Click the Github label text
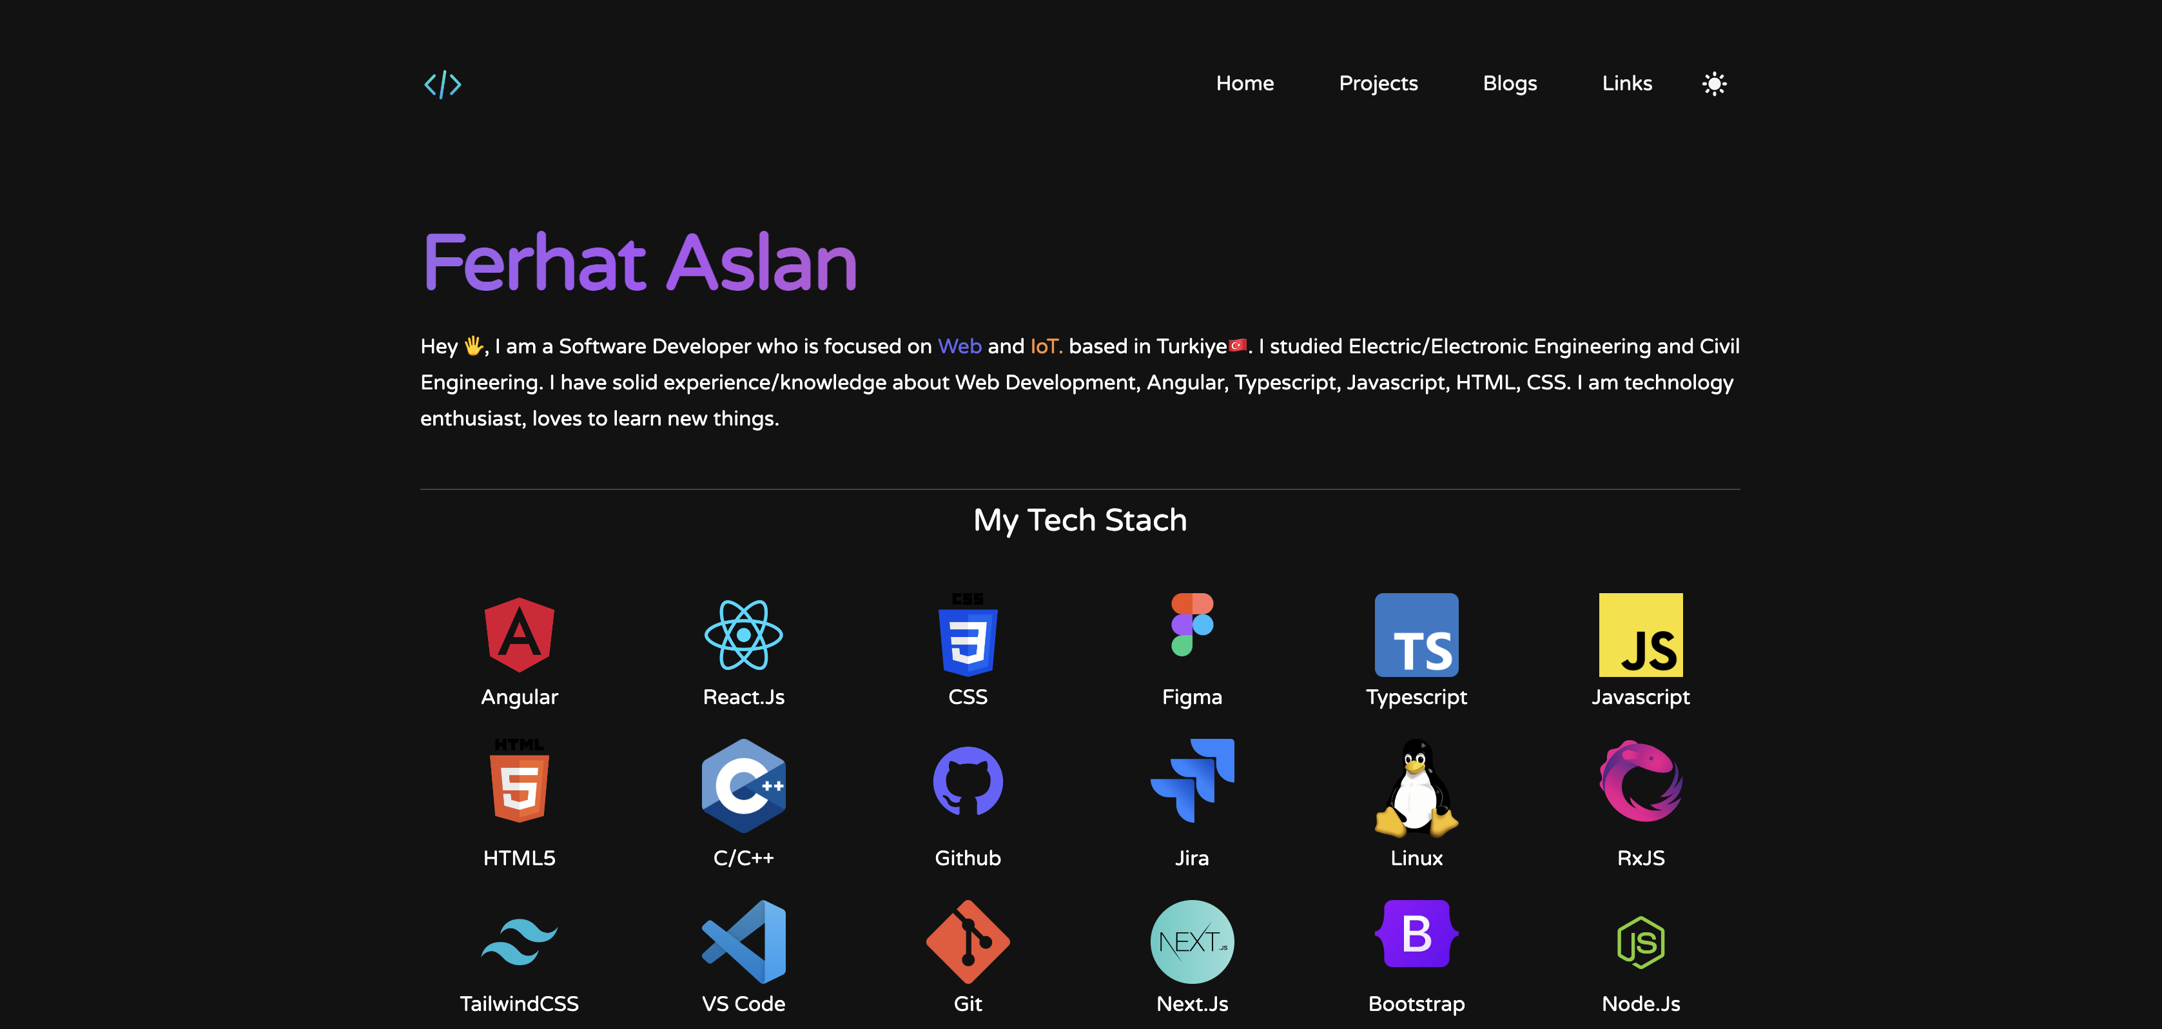The height and width of the screenshot is (1029, 2162). point(968,857)
